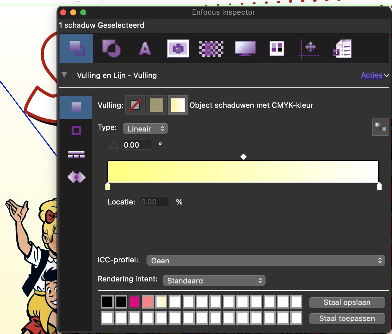Open the Transparency category icon
Viewport: 392px width, 334px height.
(x=111, y=49)
